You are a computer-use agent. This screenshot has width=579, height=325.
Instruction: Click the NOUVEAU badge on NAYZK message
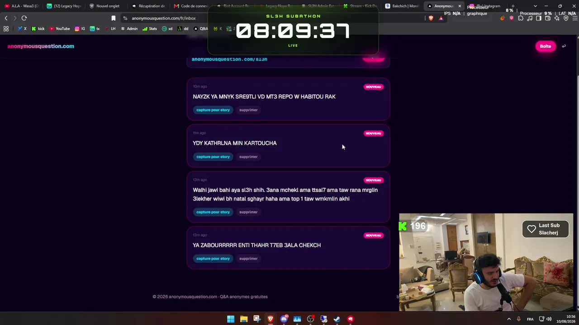tap(374, 87)
